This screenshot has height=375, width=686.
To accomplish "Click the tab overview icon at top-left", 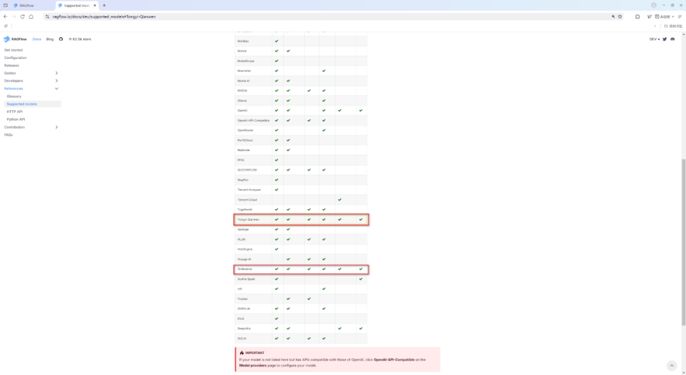I will tap(5, 5).
